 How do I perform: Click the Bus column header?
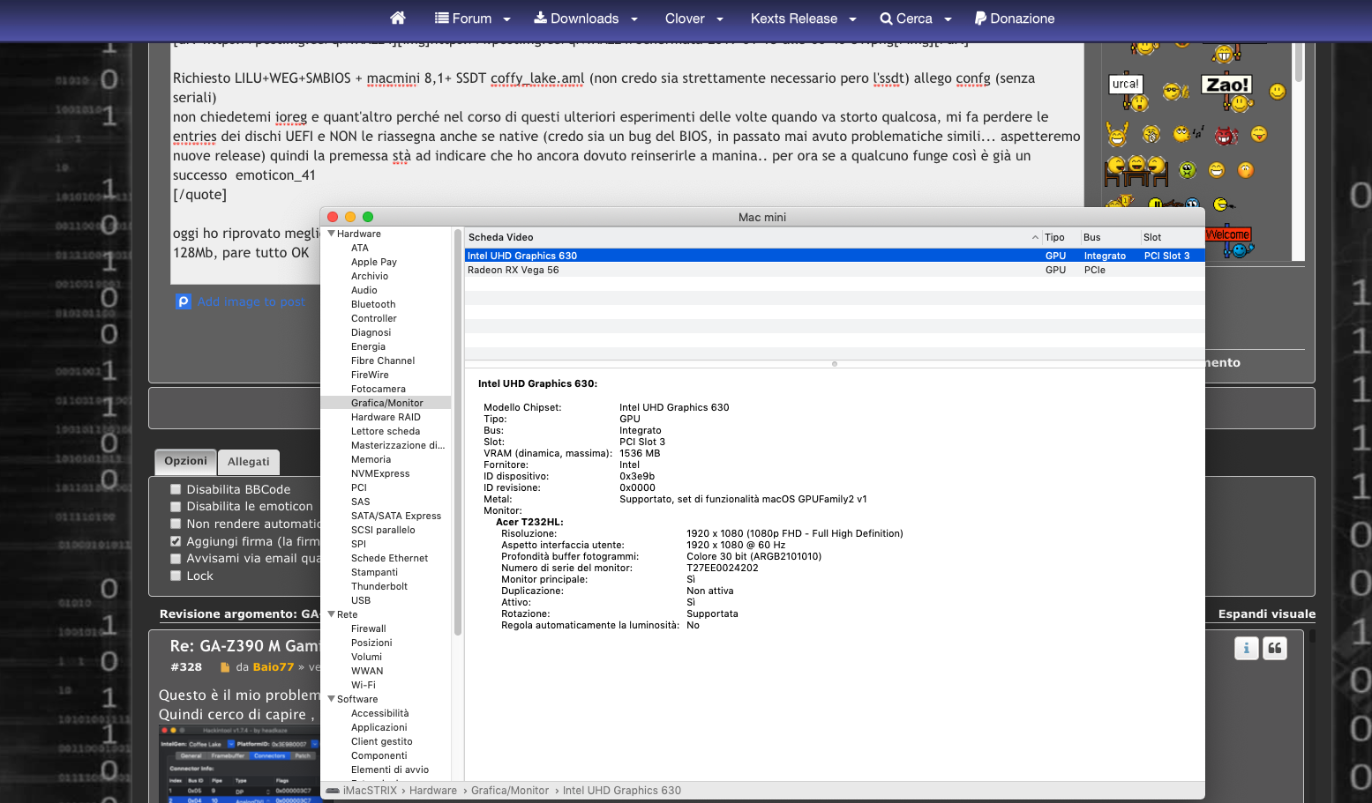point(1092,237)
